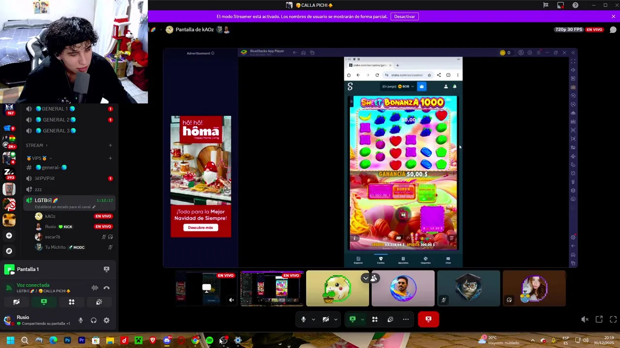This screenshot has height=348, width=620.
Task: Open camera options dropdown arrow
Action: tap(336, 319)
